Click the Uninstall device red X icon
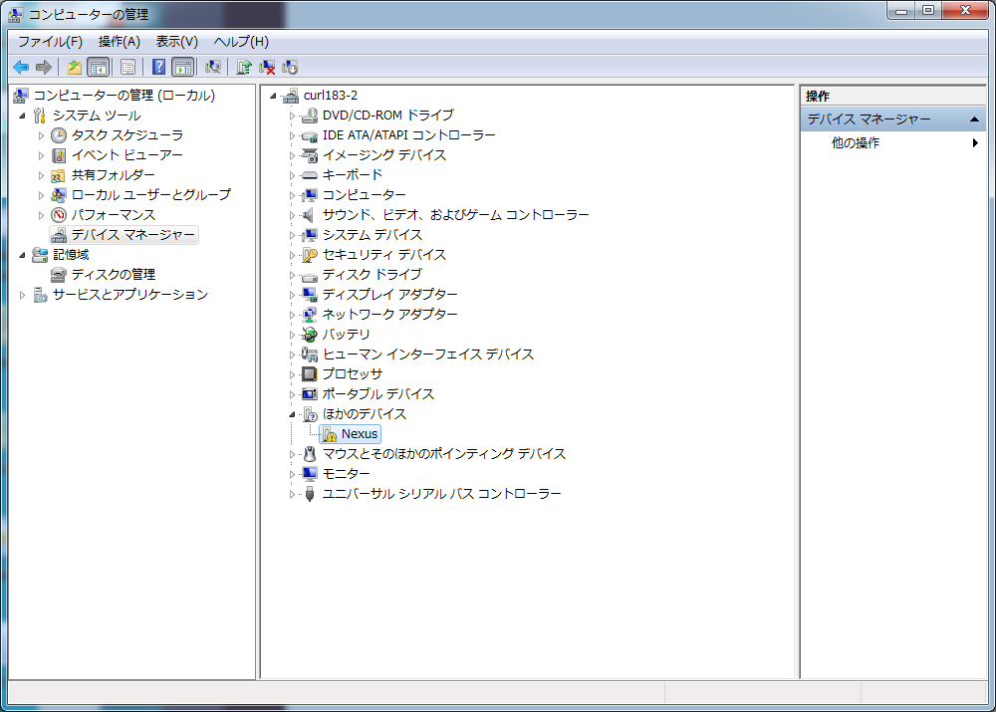 [x=267, y=67]
